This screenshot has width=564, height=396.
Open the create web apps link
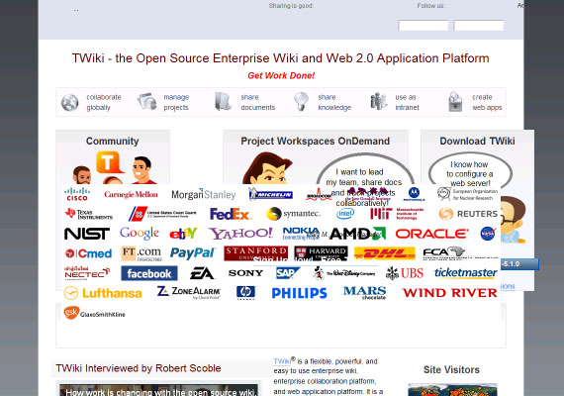pyautogui.click(x=487, y=102)
